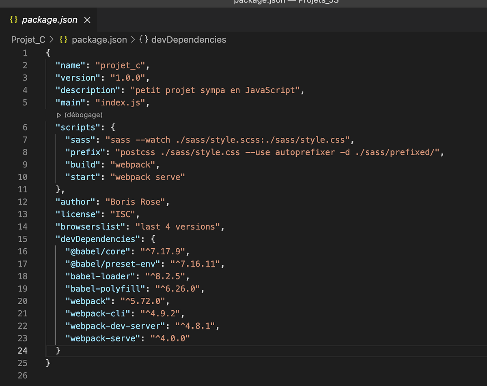The height and width of the screenshot is (386, 487).
Task: Expand the chevron after package.json breadcrumb
Action: click(x=132, y=40)
